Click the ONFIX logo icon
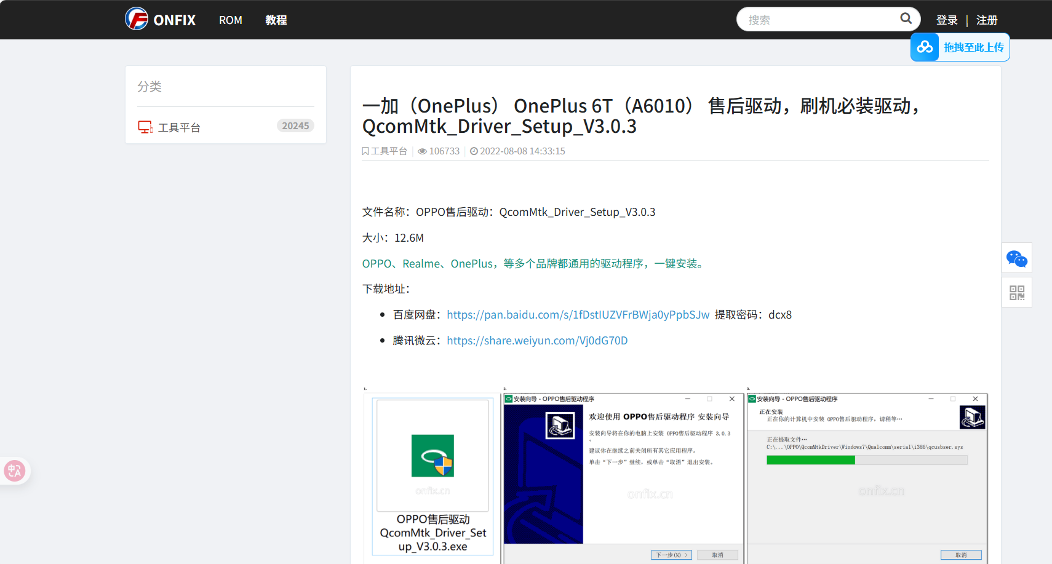This screenshot has height=564, width=1052. [x=137, y=19]
